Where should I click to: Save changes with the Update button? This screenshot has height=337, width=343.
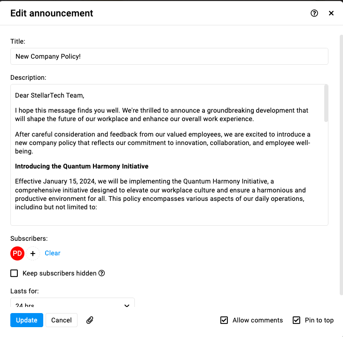click(27, 320)
